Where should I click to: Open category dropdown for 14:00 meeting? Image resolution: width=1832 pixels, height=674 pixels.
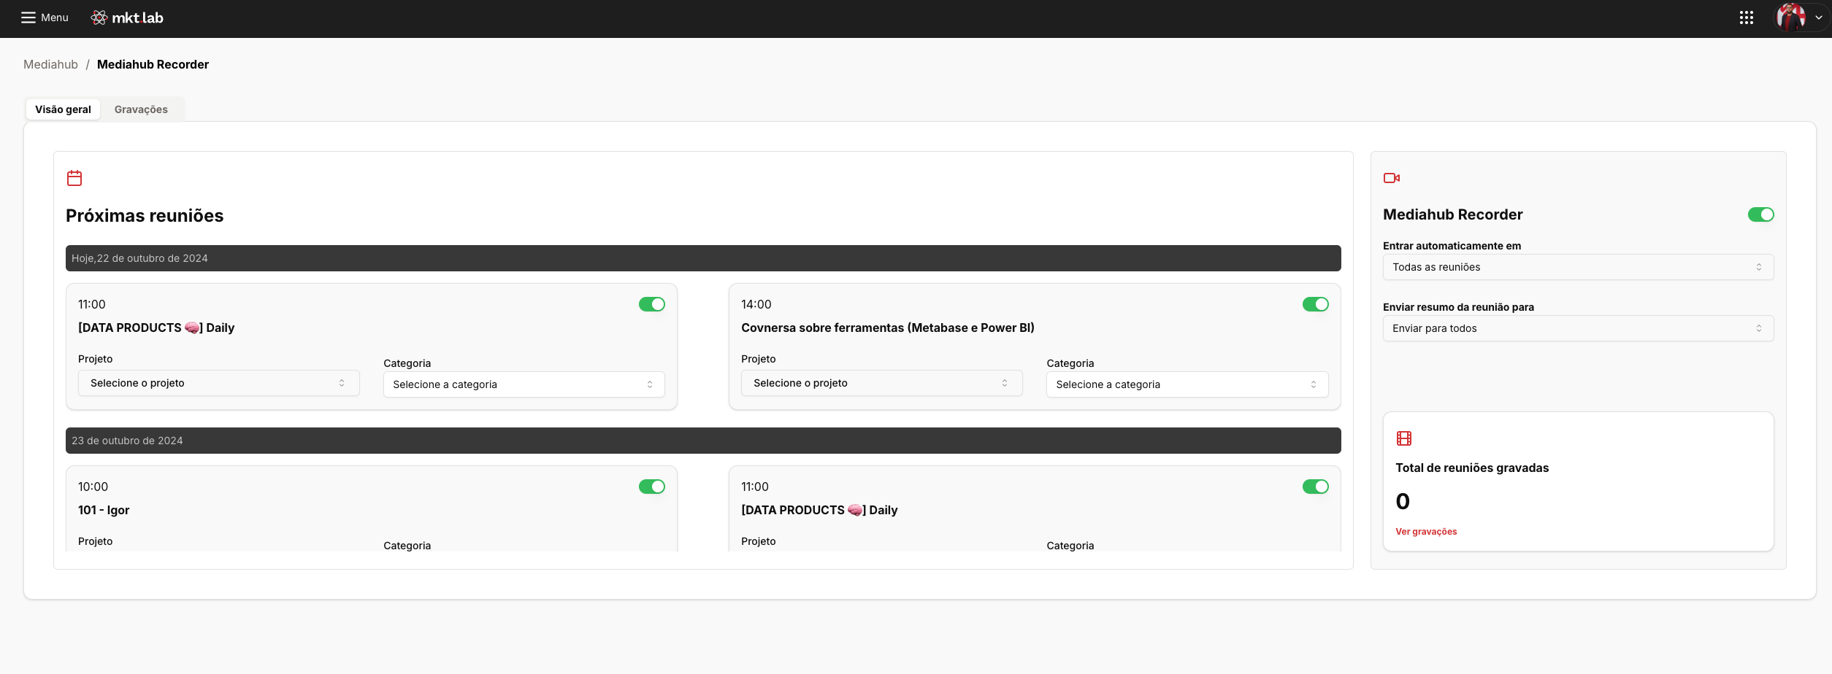(x=1187, y=384)
